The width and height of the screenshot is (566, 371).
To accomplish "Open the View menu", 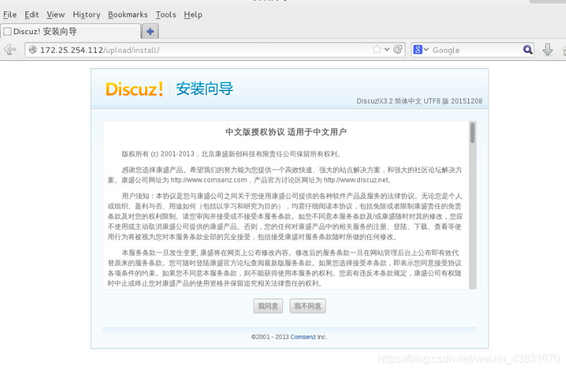I will pos(56,15).
